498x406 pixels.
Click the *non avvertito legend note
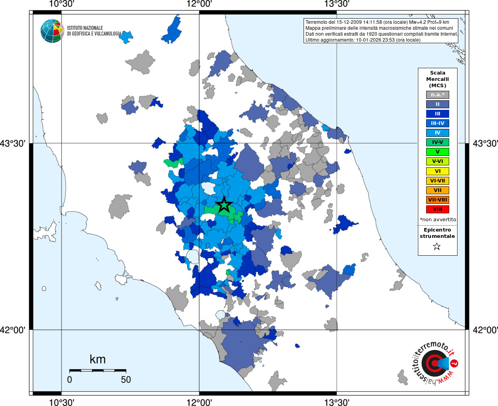[438, 220]
